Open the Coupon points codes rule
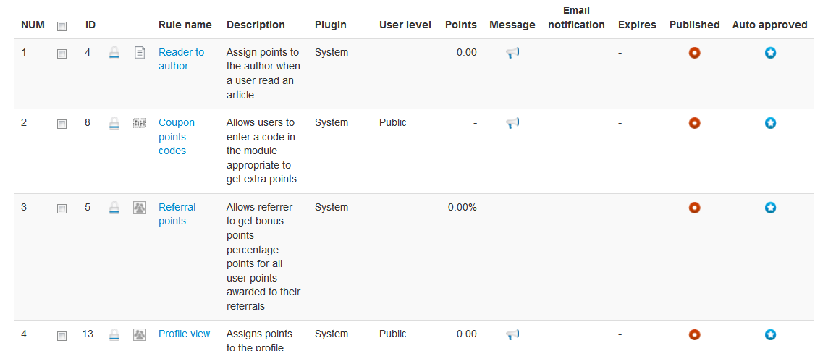This screenshot has width=815, height=351. tap(177, 137)
